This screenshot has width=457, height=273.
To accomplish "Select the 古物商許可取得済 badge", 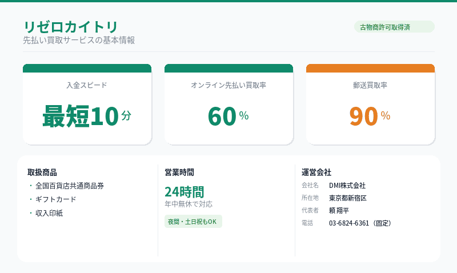I will point(394,27).
